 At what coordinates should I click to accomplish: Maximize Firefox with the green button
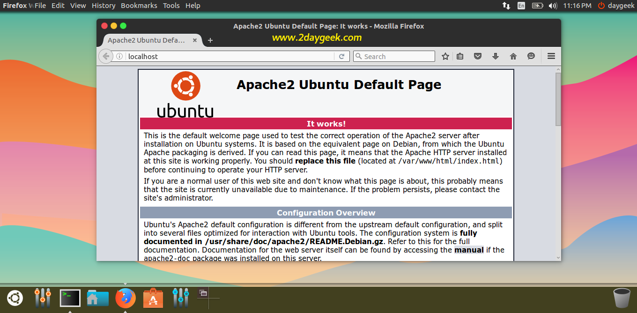pos(123,26)
